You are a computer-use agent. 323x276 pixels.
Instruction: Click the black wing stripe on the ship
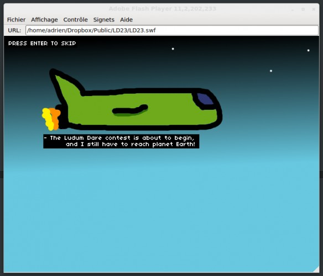(x=130, y=109)
